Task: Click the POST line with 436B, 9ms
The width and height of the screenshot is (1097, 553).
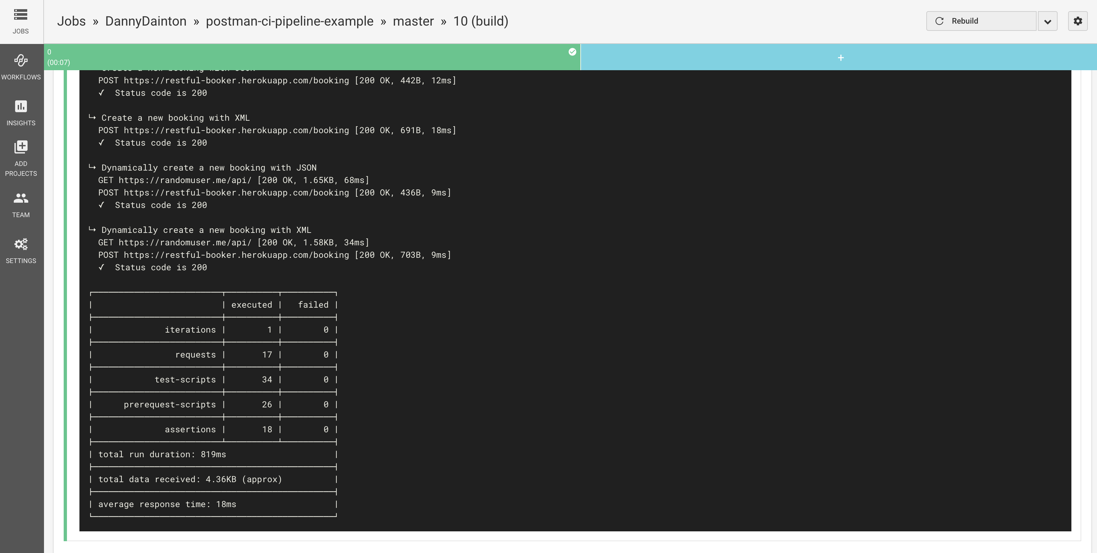Action: click(x=275, y=193)
